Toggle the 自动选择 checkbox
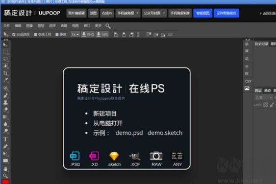 (x=14, y=34)
